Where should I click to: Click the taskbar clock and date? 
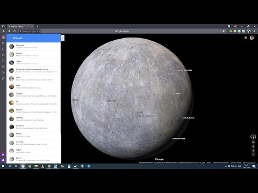tap(246, 166)
